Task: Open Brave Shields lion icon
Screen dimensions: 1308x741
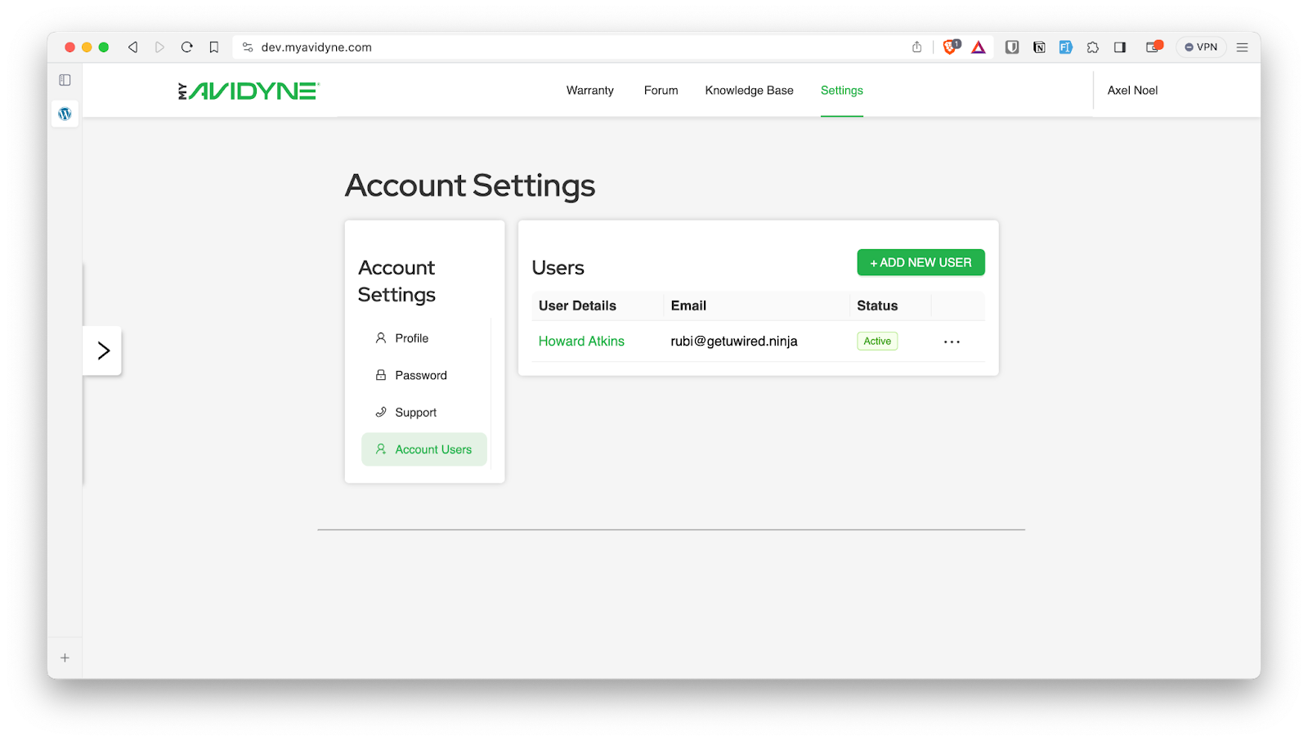Action: [x=951, y=47]
